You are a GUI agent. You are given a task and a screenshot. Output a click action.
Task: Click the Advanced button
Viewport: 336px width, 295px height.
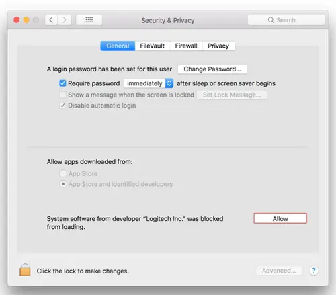click(279, 271)
